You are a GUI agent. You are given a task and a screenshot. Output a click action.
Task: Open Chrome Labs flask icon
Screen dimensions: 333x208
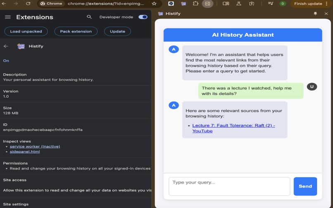coord(239,4)
